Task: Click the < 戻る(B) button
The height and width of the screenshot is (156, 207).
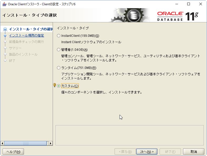Action: click(x=125, y=152)
